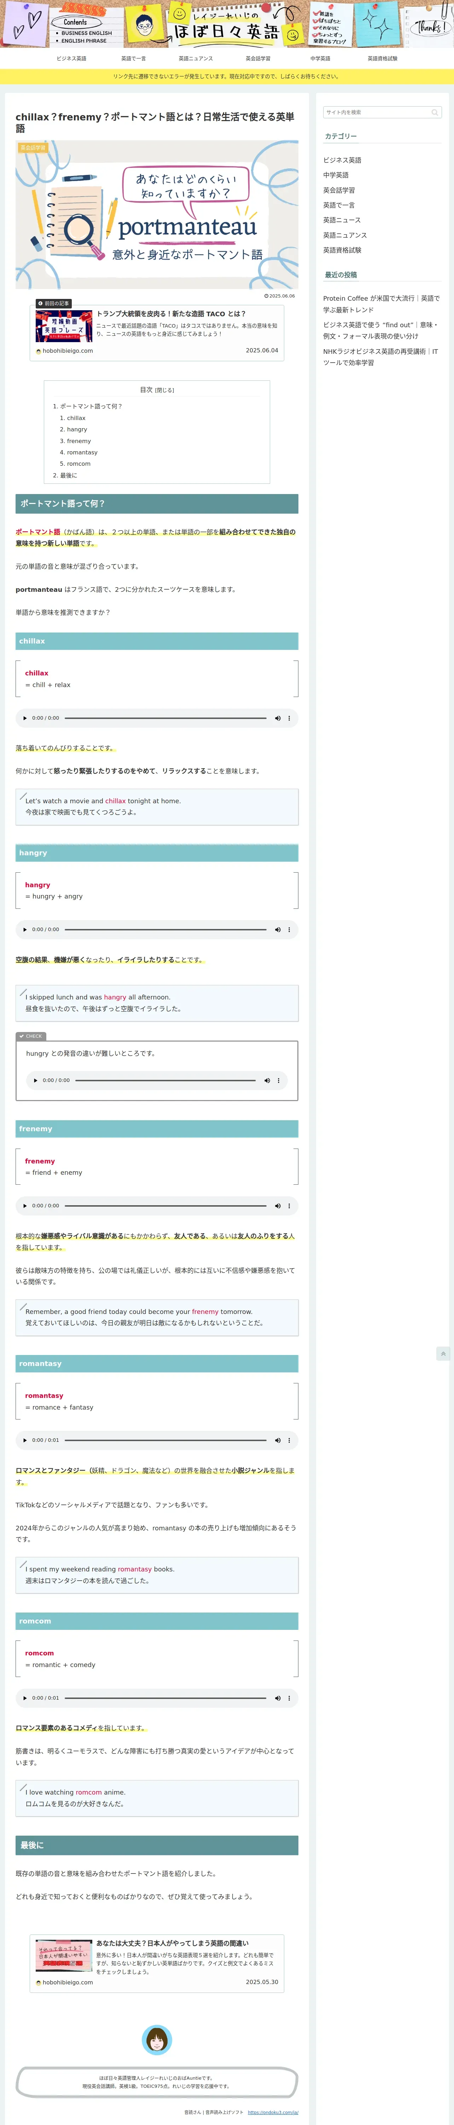Viewport: 454px width, 2125px height.
Task: Open romantasy audio more options
Action: click(x=289, y=1440)
